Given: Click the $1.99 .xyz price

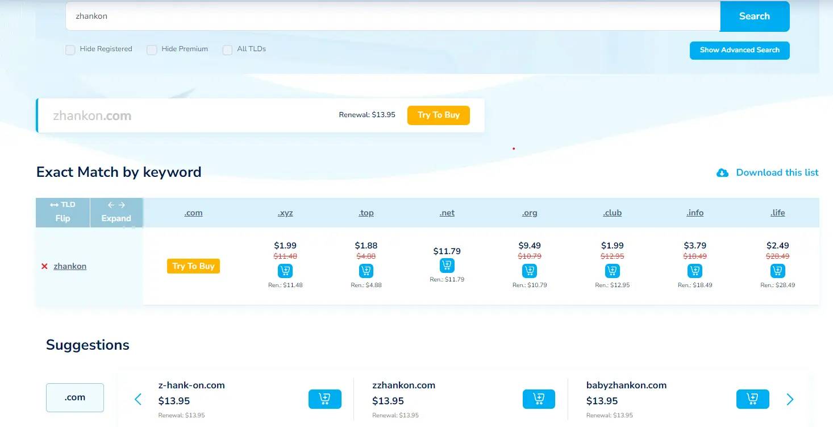Looking at the screenshot, I should tap(285, 246).
